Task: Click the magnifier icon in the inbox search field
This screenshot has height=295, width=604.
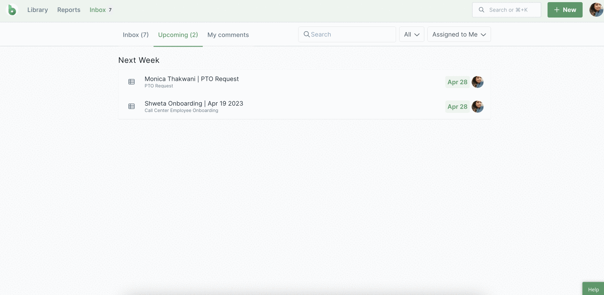Action: [306, 34]
